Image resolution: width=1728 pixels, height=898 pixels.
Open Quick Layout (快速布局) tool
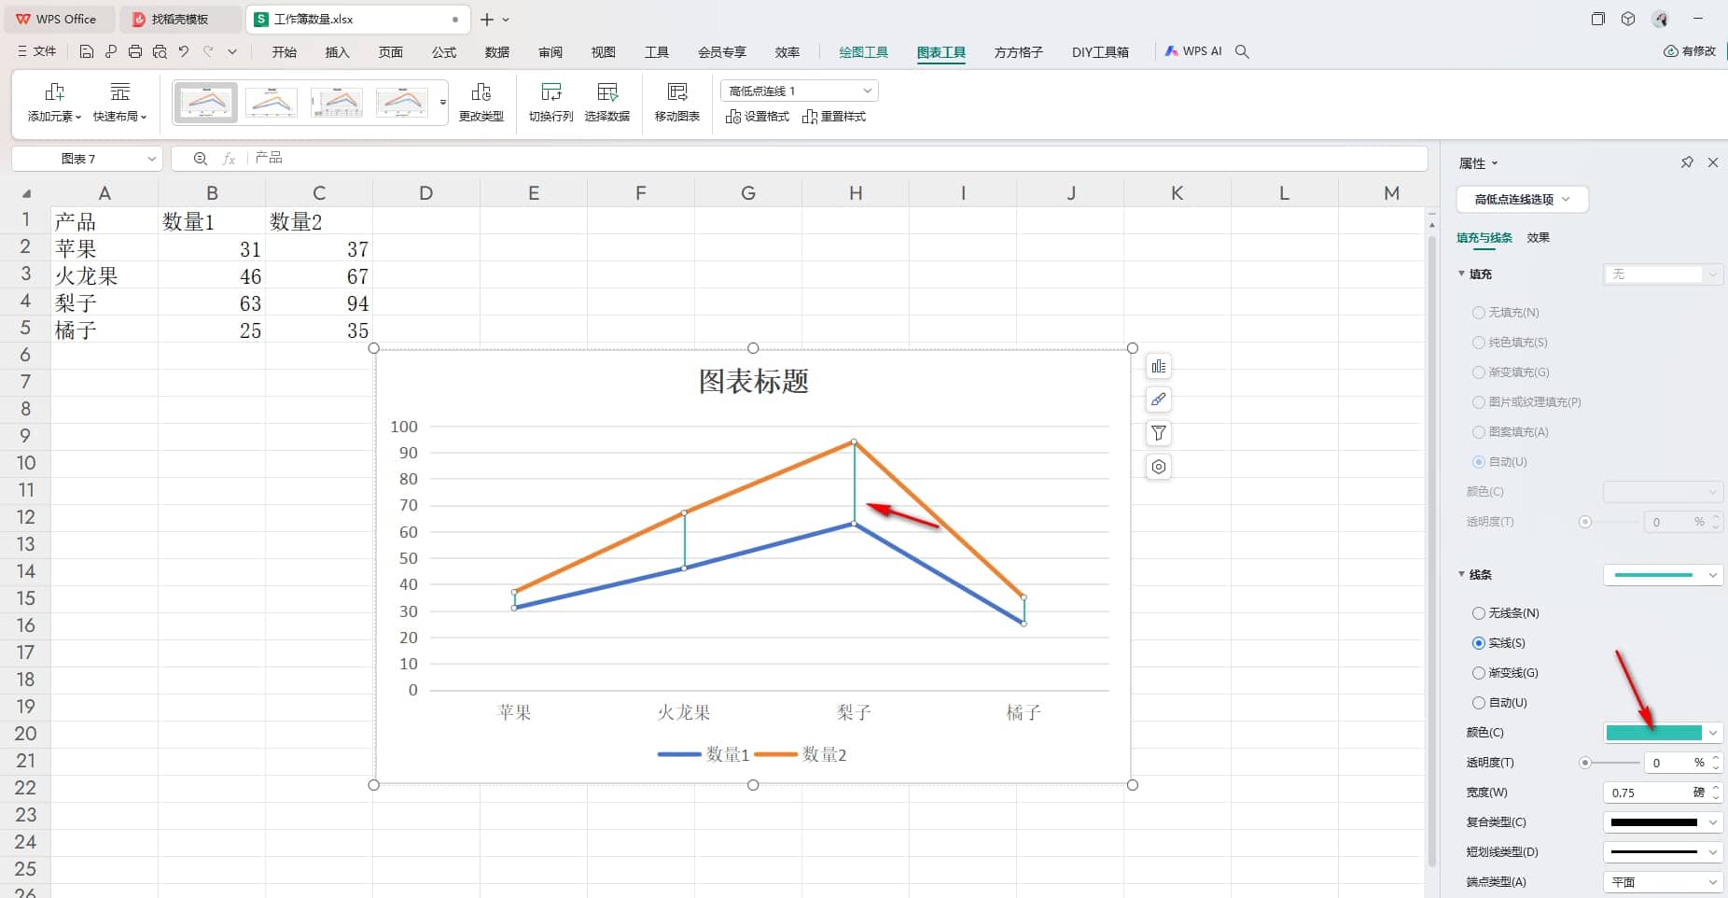click(119, 102)
